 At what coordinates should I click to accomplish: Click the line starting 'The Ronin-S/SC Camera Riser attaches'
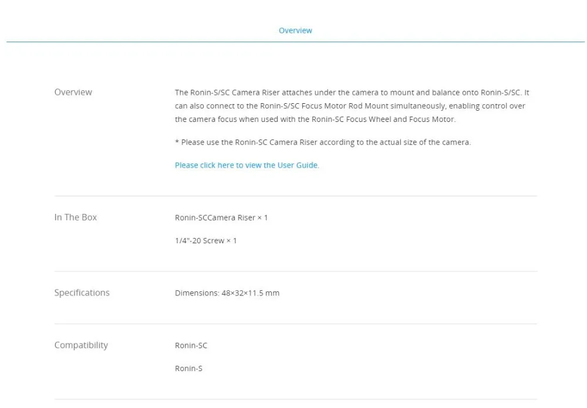352,93
